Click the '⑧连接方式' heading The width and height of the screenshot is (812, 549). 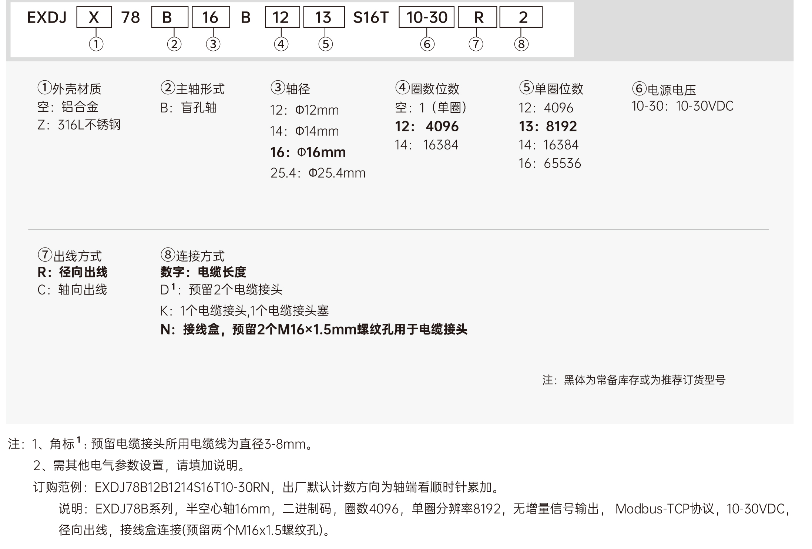192,255
